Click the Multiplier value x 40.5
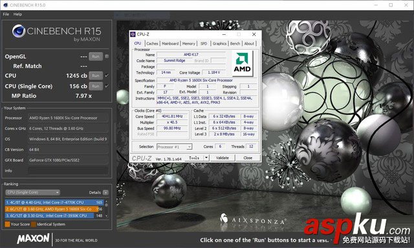414x248 pixels. 172,123
